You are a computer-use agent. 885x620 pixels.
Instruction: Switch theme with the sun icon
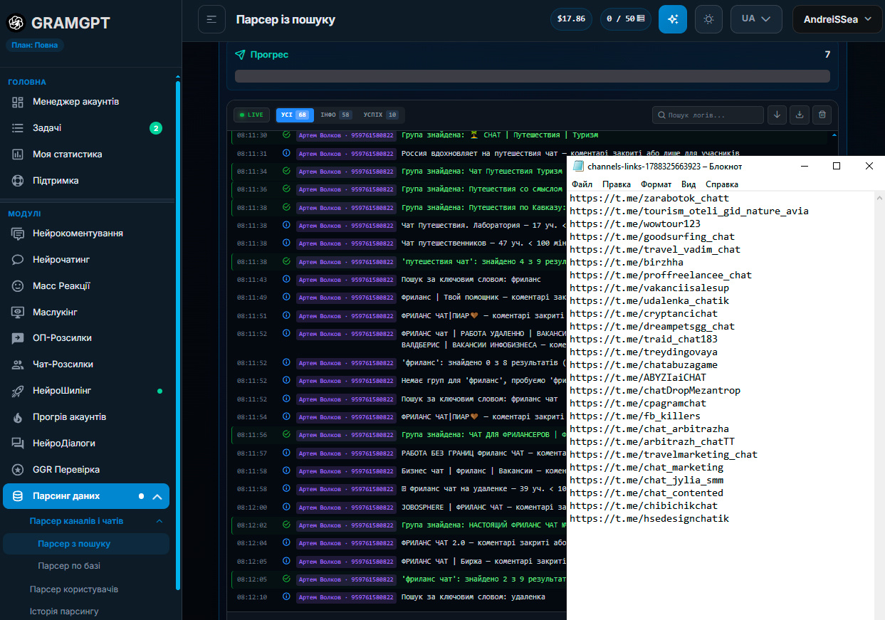(x=708, y=19)
